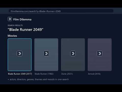Click placeholder logo icon on Blade Runner 1982 poster
This screenshot has width=122, height=92.
(x=46, y=53)
